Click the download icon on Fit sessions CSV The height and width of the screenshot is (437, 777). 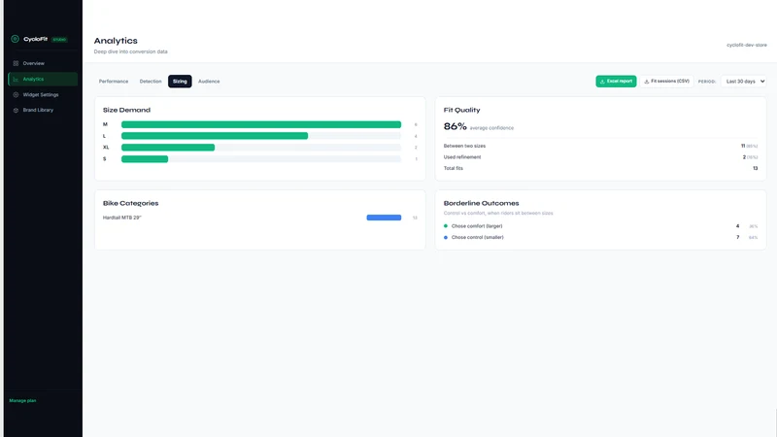coord(646,82)
